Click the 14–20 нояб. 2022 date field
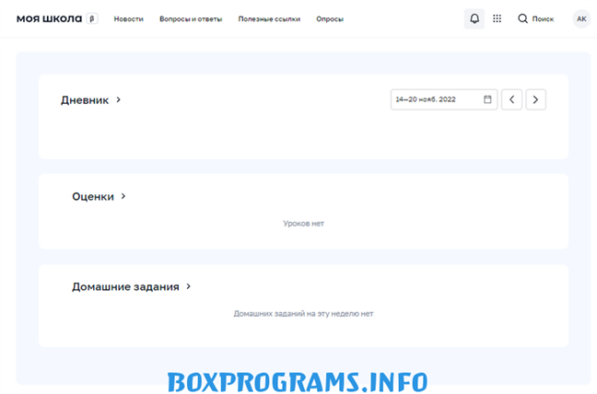This screenshot has width=597, height=394. (435, 99)
